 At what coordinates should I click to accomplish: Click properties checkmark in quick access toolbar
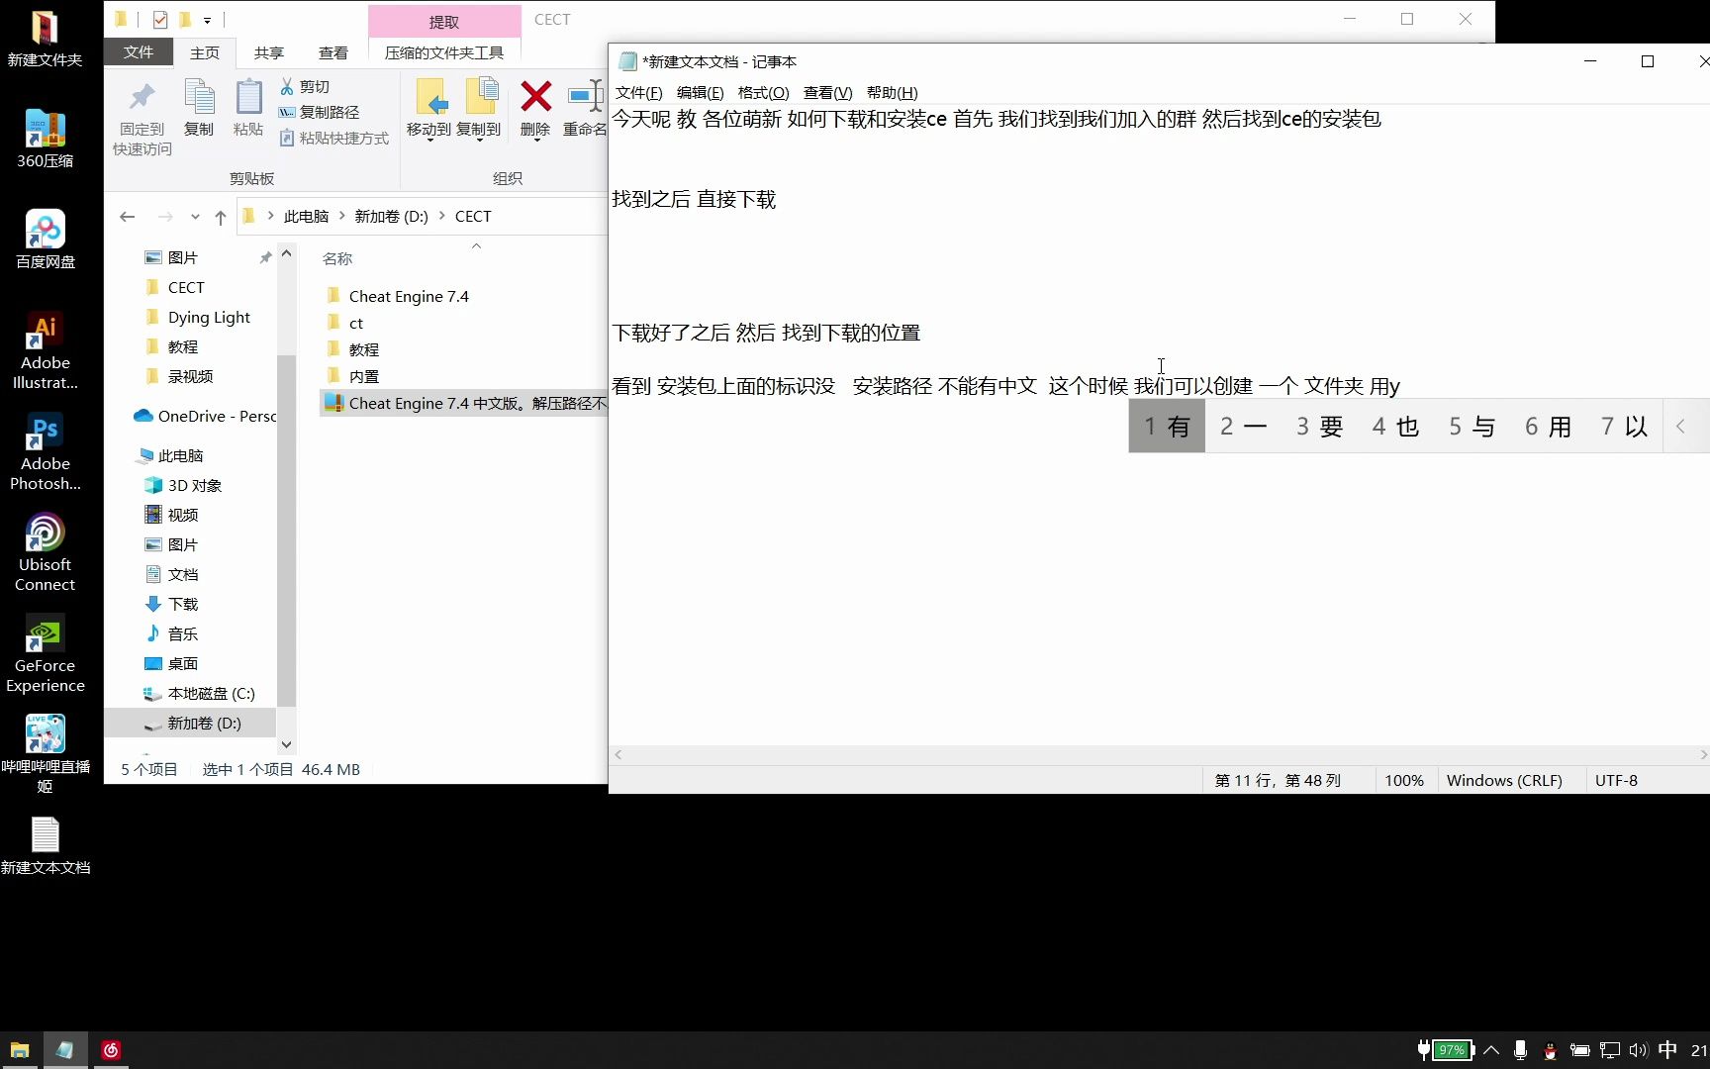159,19
